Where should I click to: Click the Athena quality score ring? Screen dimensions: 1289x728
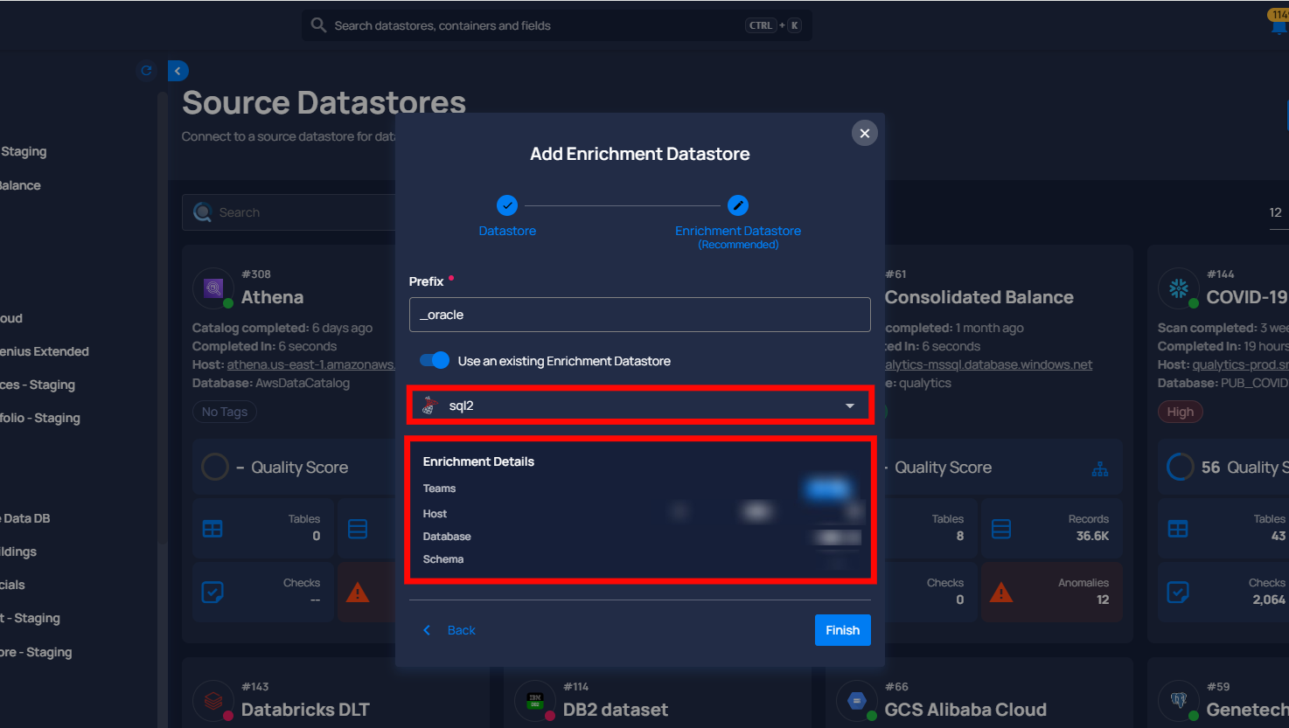pyautogui.click(x=215, y=467)
